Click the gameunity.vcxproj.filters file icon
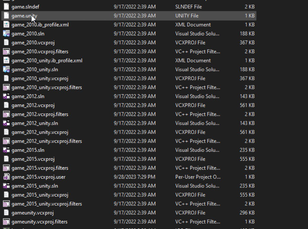This screenshot has width=308, height=229. (x=6, y=222)
